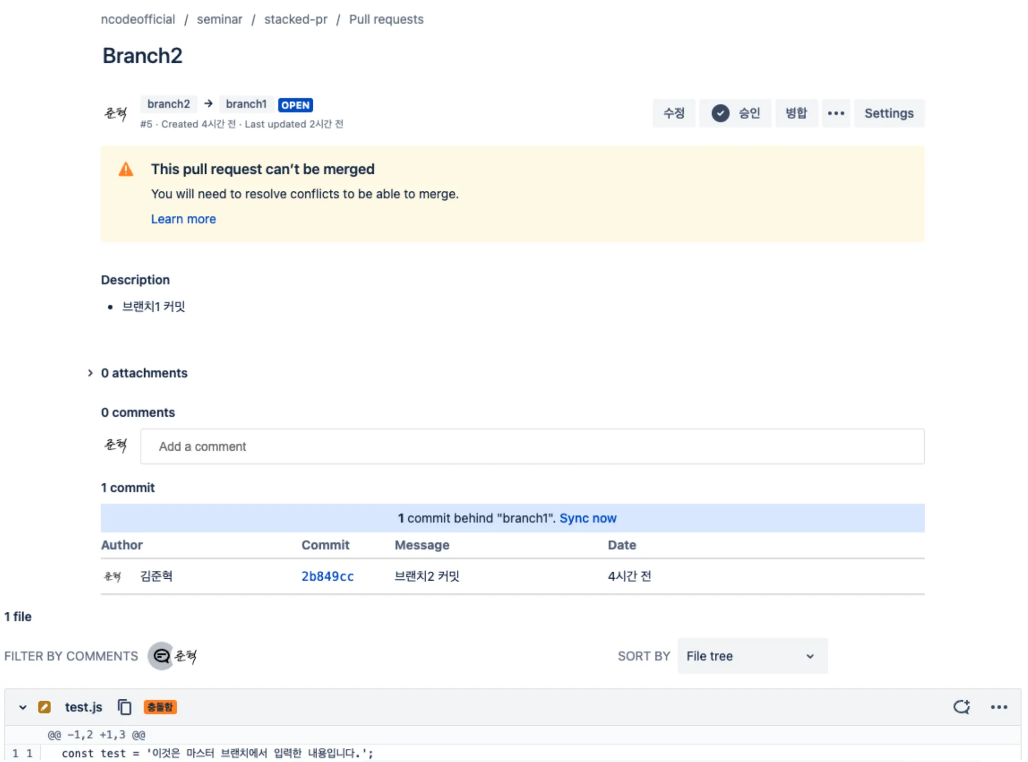Click the 김준혁 avatar in the commit row
This screenshot has height=762, width=1028.
click(112, 576)
